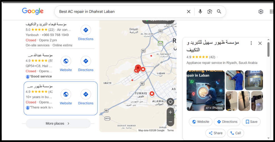Click Save in business details panel

251,122
